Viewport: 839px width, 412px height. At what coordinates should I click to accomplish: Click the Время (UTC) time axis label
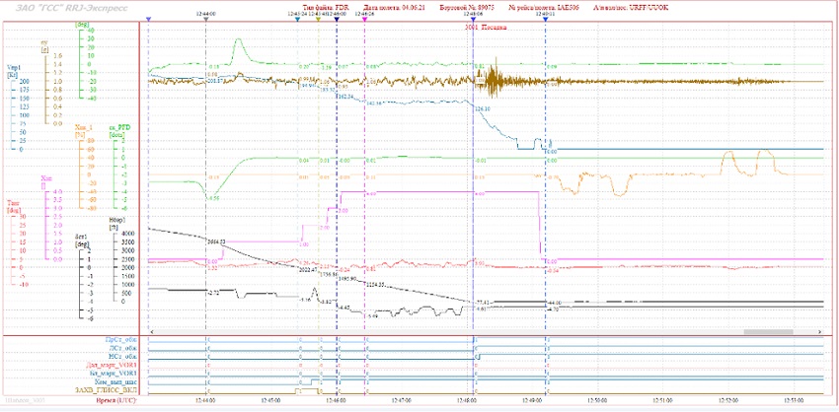point(117,400)
